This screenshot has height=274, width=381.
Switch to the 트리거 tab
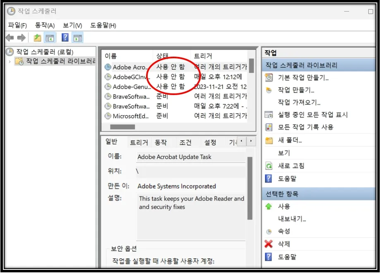pyautogui.click(x=140, y=142)
